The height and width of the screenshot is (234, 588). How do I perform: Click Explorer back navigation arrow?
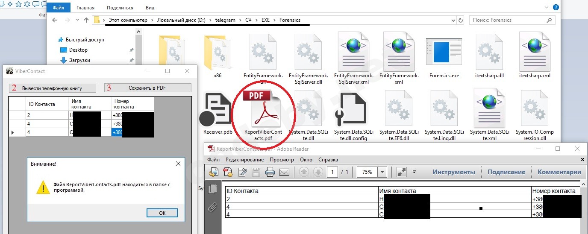click(55, 20)
